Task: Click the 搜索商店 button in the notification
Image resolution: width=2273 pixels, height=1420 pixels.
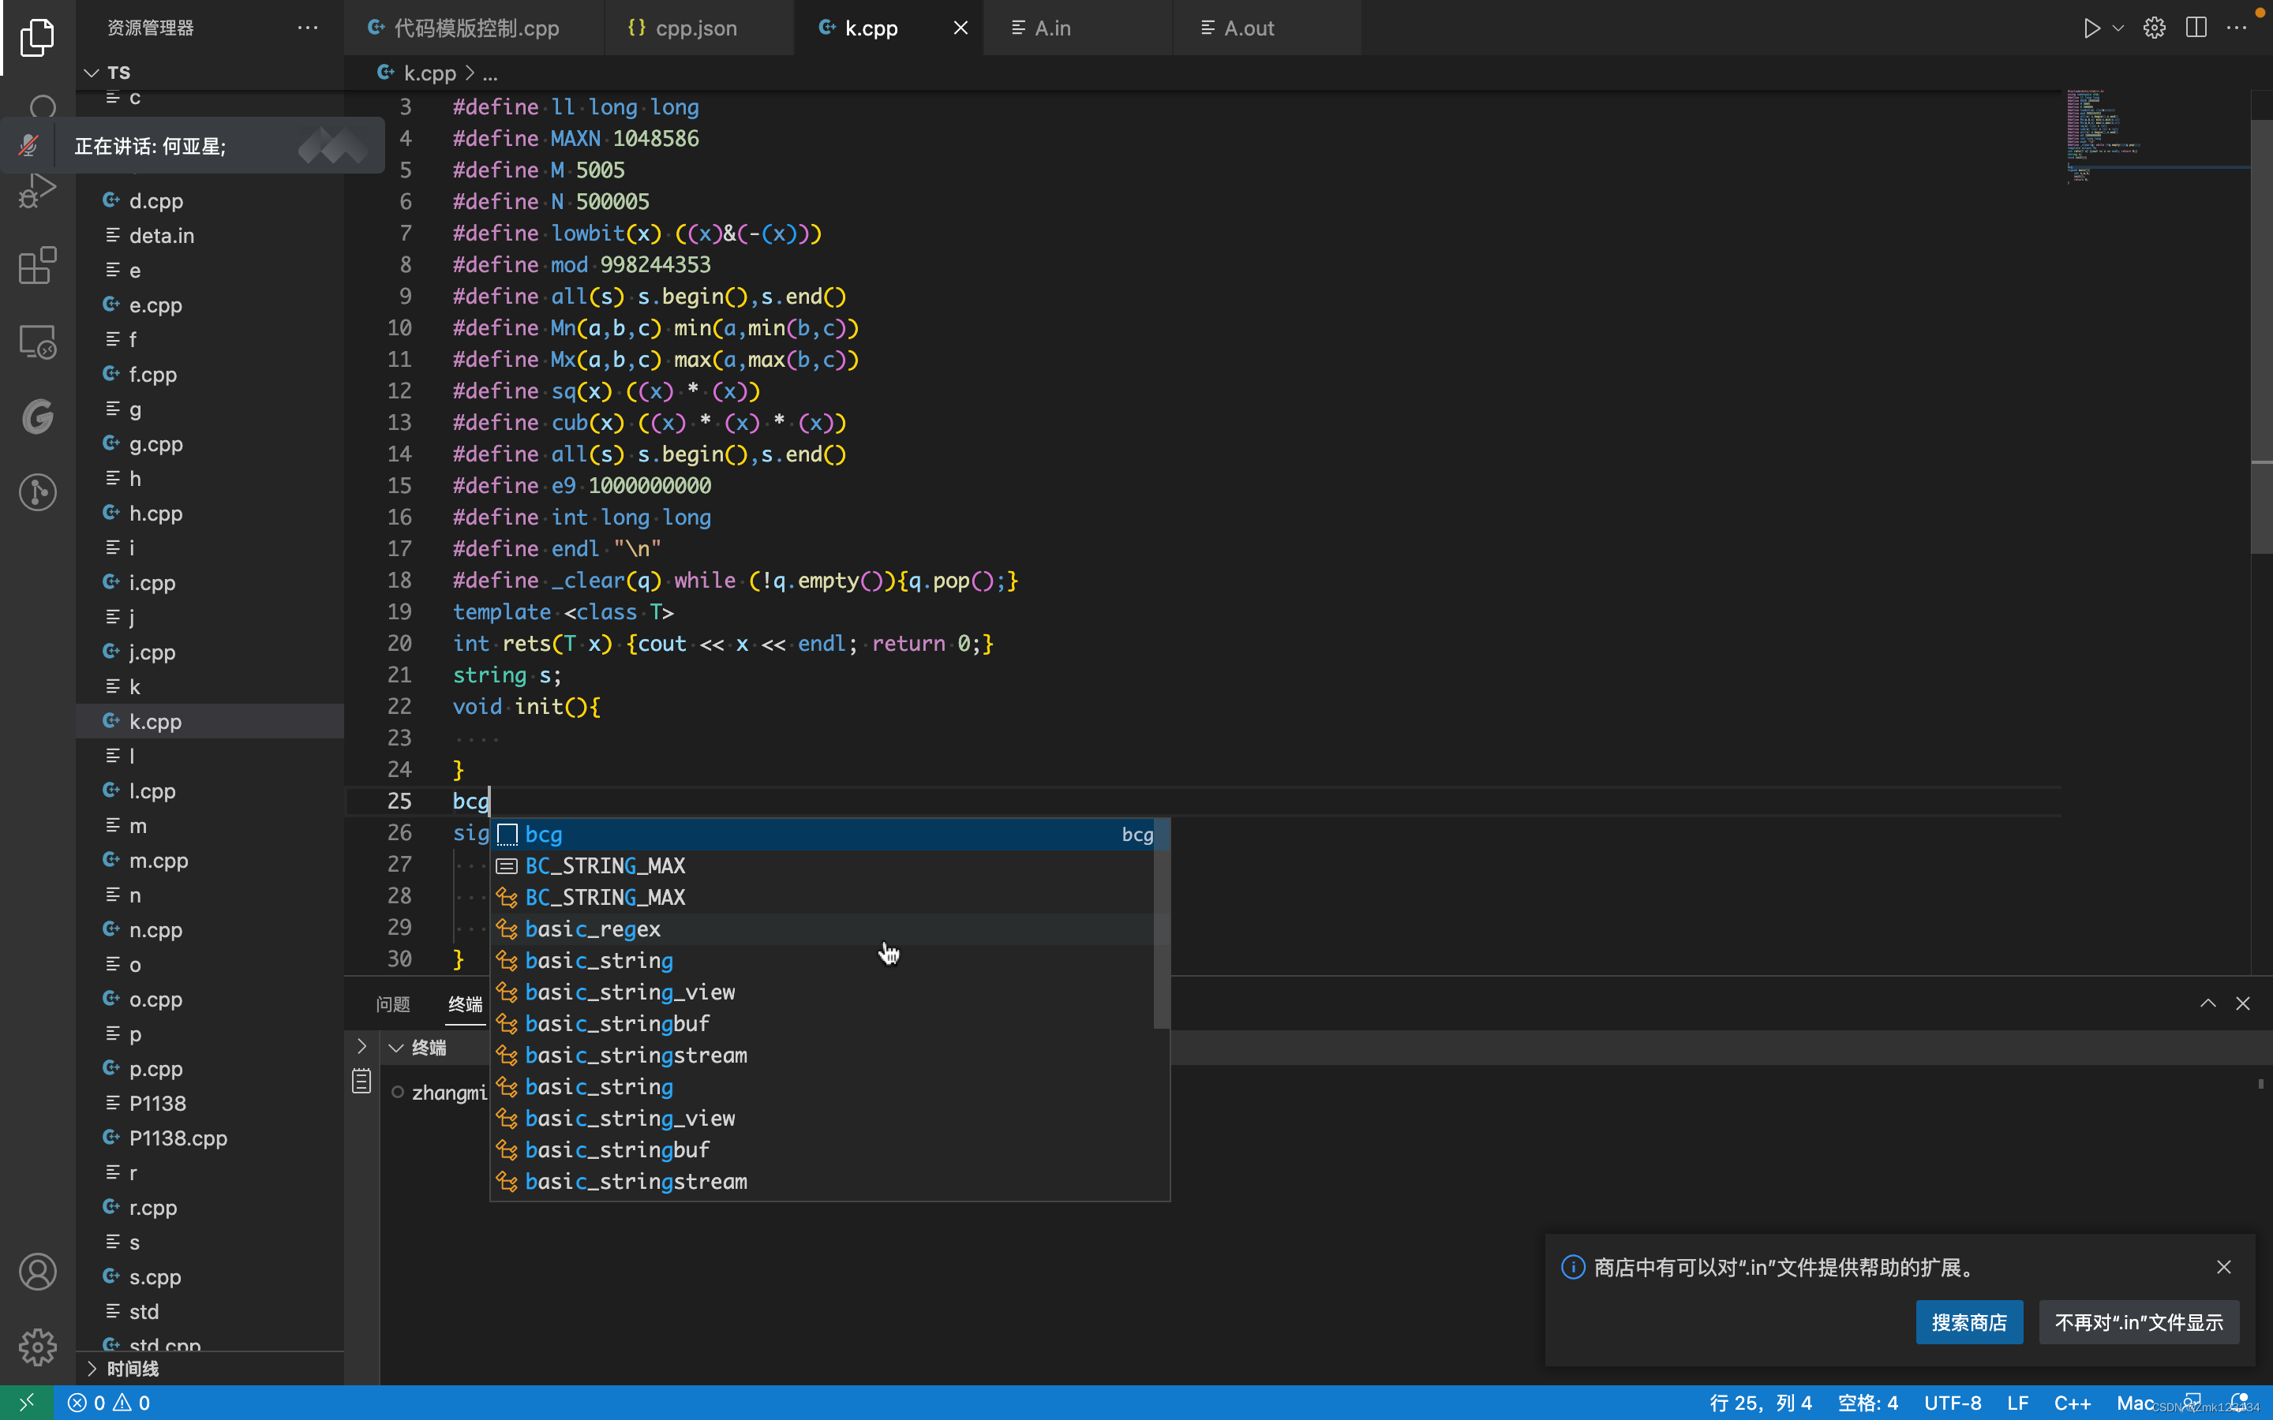Action: (x=1968, y=1321)
